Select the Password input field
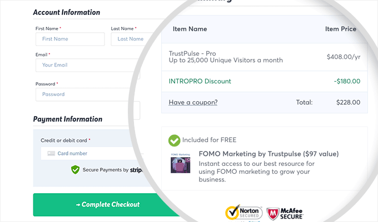The width and height of the screenshot is (378, 222). pyautogui.click(x=86, y=94)
